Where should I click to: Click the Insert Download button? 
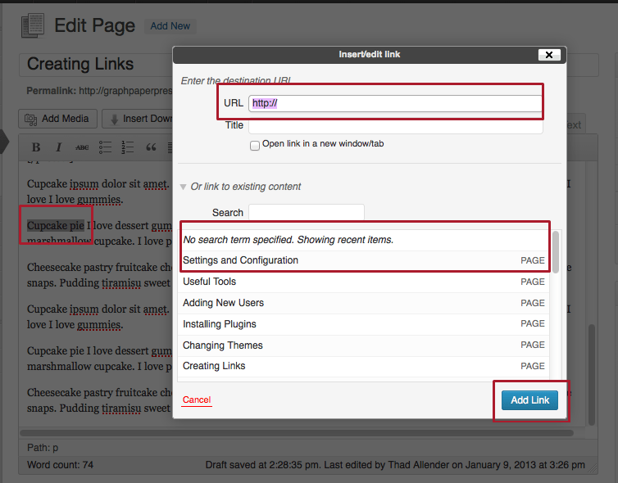[x=138, y=119]
